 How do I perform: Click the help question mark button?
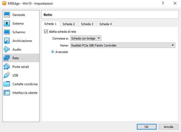(162, 4)
